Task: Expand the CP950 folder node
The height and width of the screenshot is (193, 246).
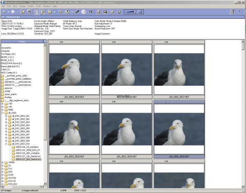Action: (x=2, y=162)
